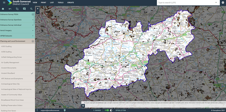Enable the Ancient Monuments layer
This screenshot has width=226, height=112.
(18, 68)
